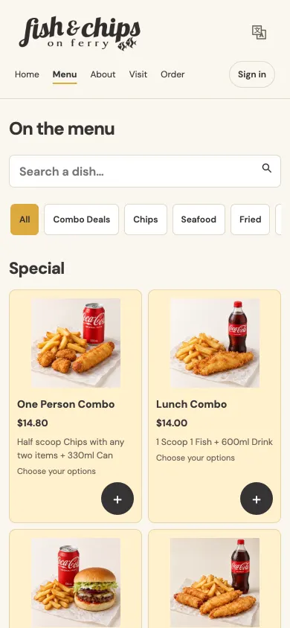Choose the Fried category filter
The height and width of the screenshot is (628, 290).
point(251,220)
